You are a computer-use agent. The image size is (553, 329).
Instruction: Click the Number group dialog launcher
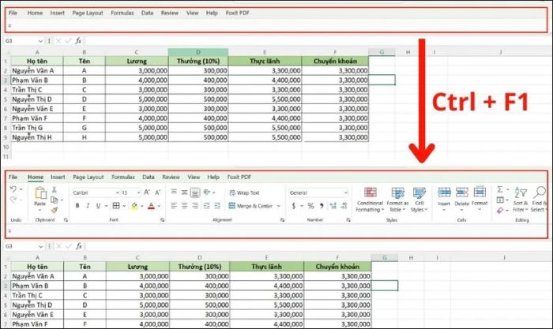pos(348,220)
